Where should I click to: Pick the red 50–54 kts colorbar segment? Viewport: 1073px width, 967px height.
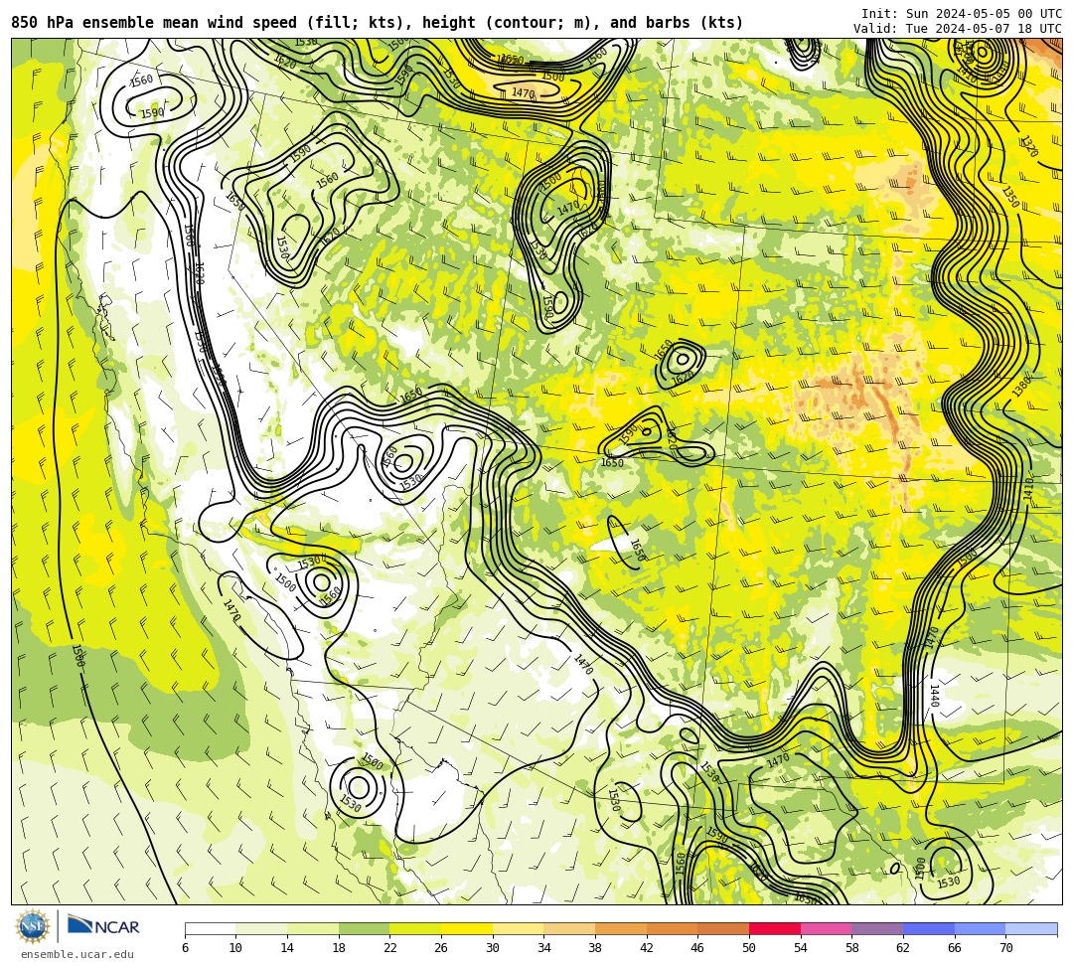[775, 928]
